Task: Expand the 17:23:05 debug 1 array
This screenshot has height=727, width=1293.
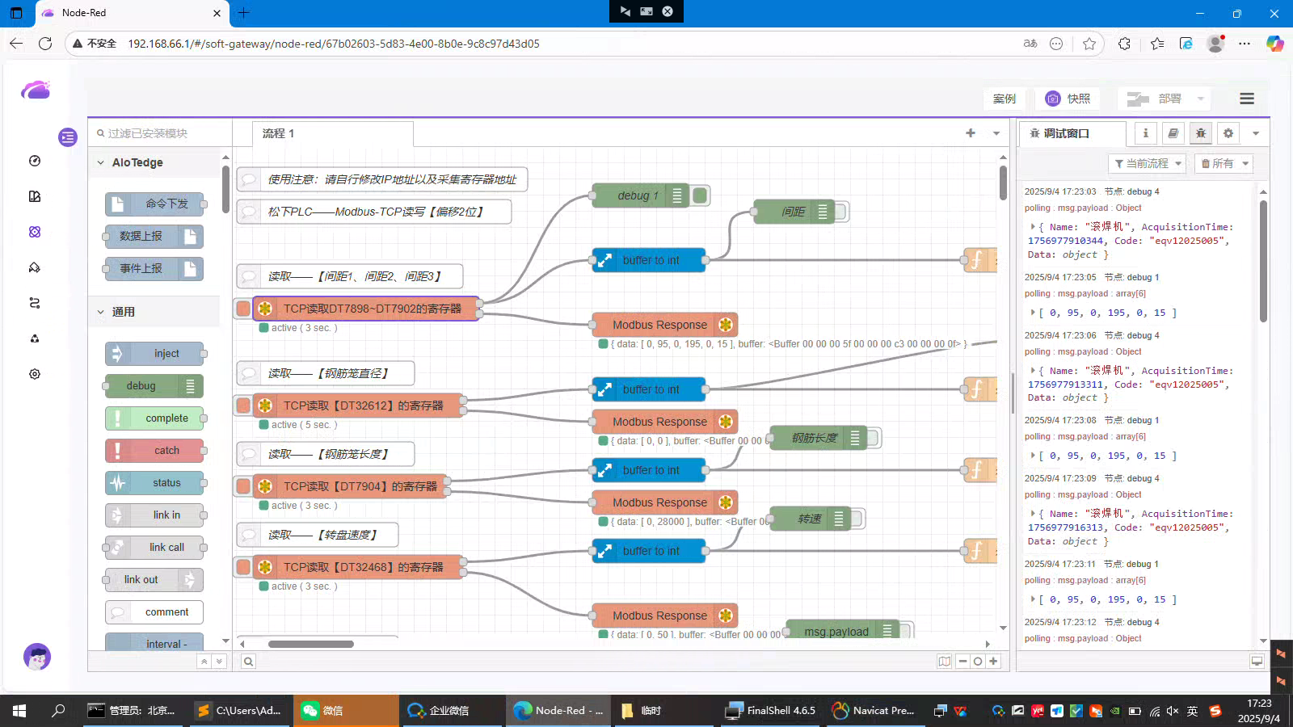Action: click(x=1033, y=313)
